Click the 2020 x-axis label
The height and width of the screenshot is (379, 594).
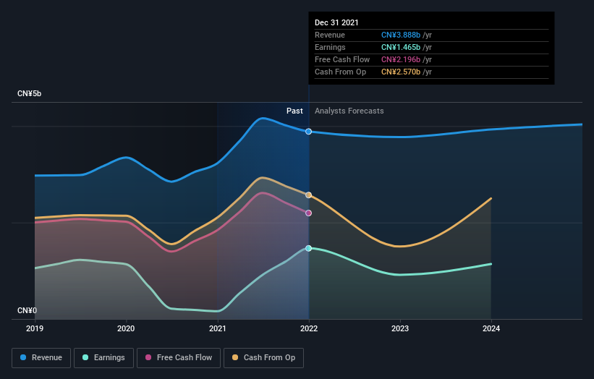[126, 328]
